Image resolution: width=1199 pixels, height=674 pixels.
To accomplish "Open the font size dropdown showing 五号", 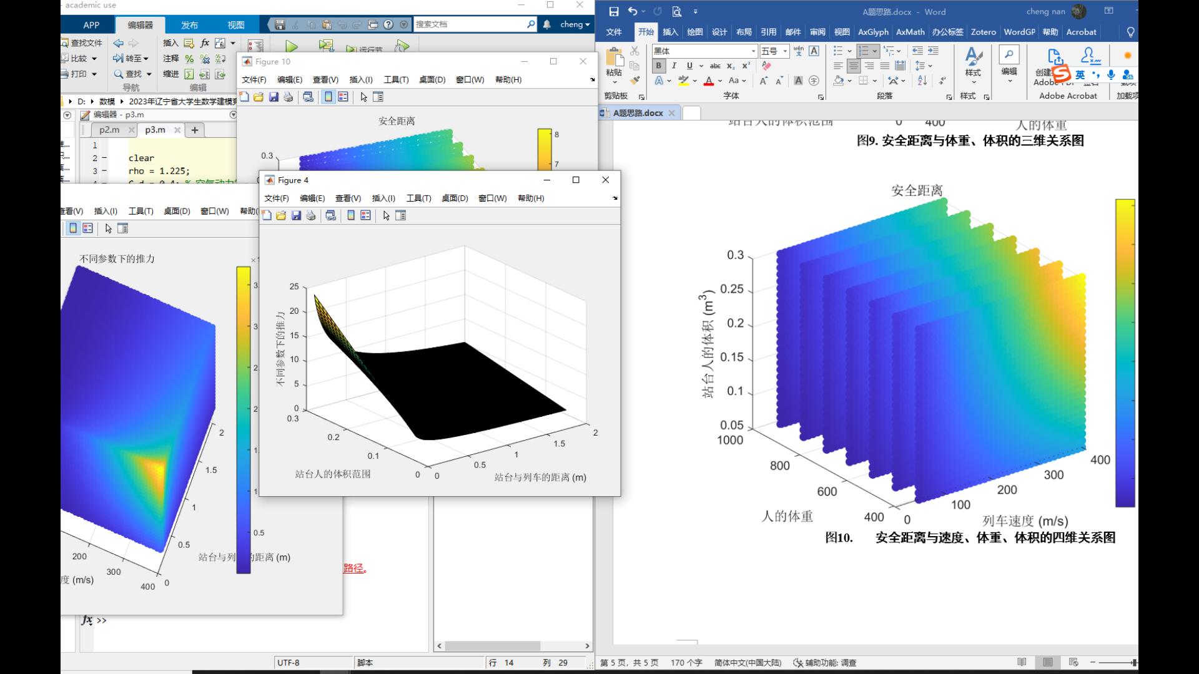I will [x=785, y=51].
